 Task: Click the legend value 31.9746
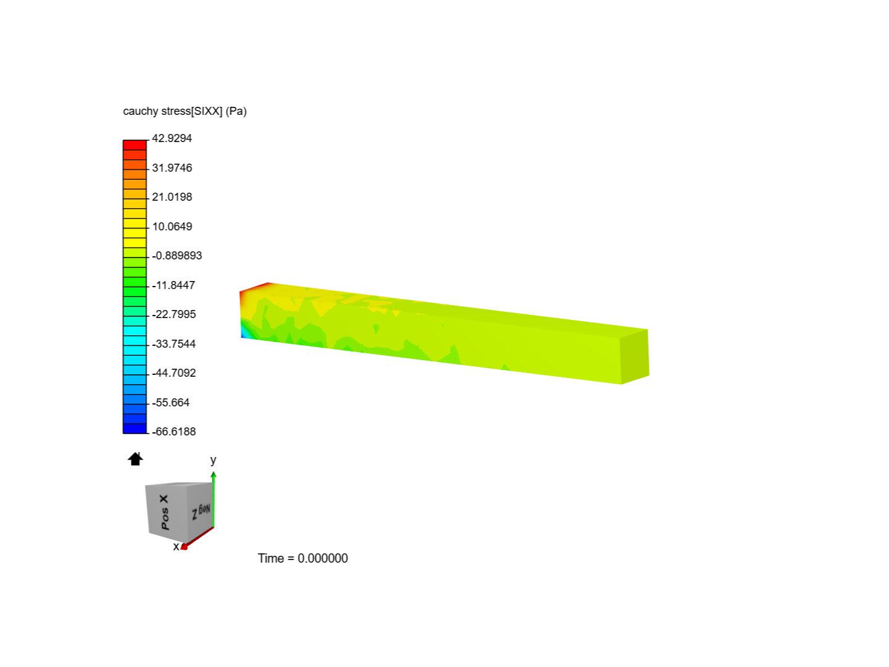172,168
